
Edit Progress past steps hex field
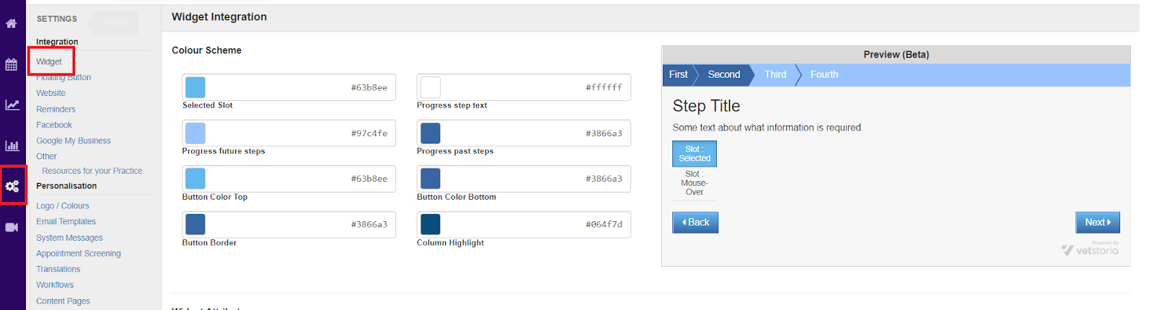(x=524, y=133)
